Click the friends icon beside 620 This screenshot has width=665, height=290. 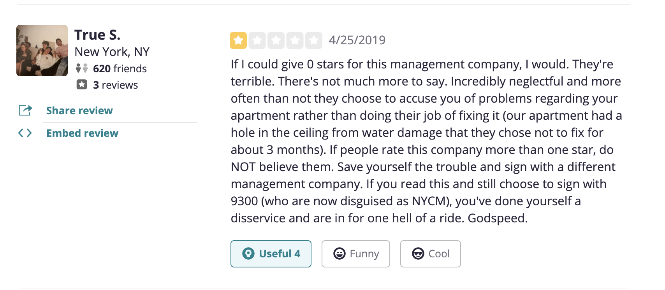click(82, 68)
